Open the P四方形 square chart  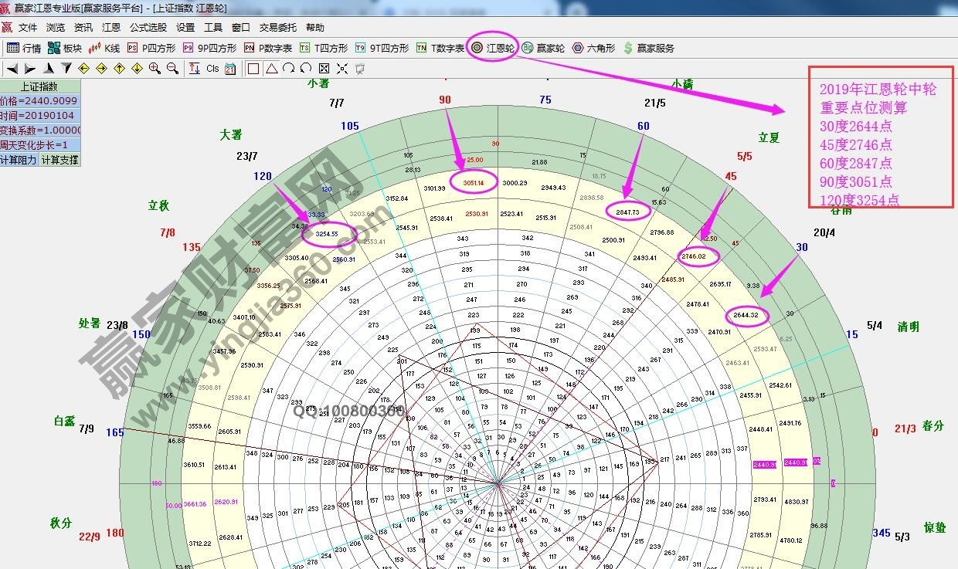point(151,48)
